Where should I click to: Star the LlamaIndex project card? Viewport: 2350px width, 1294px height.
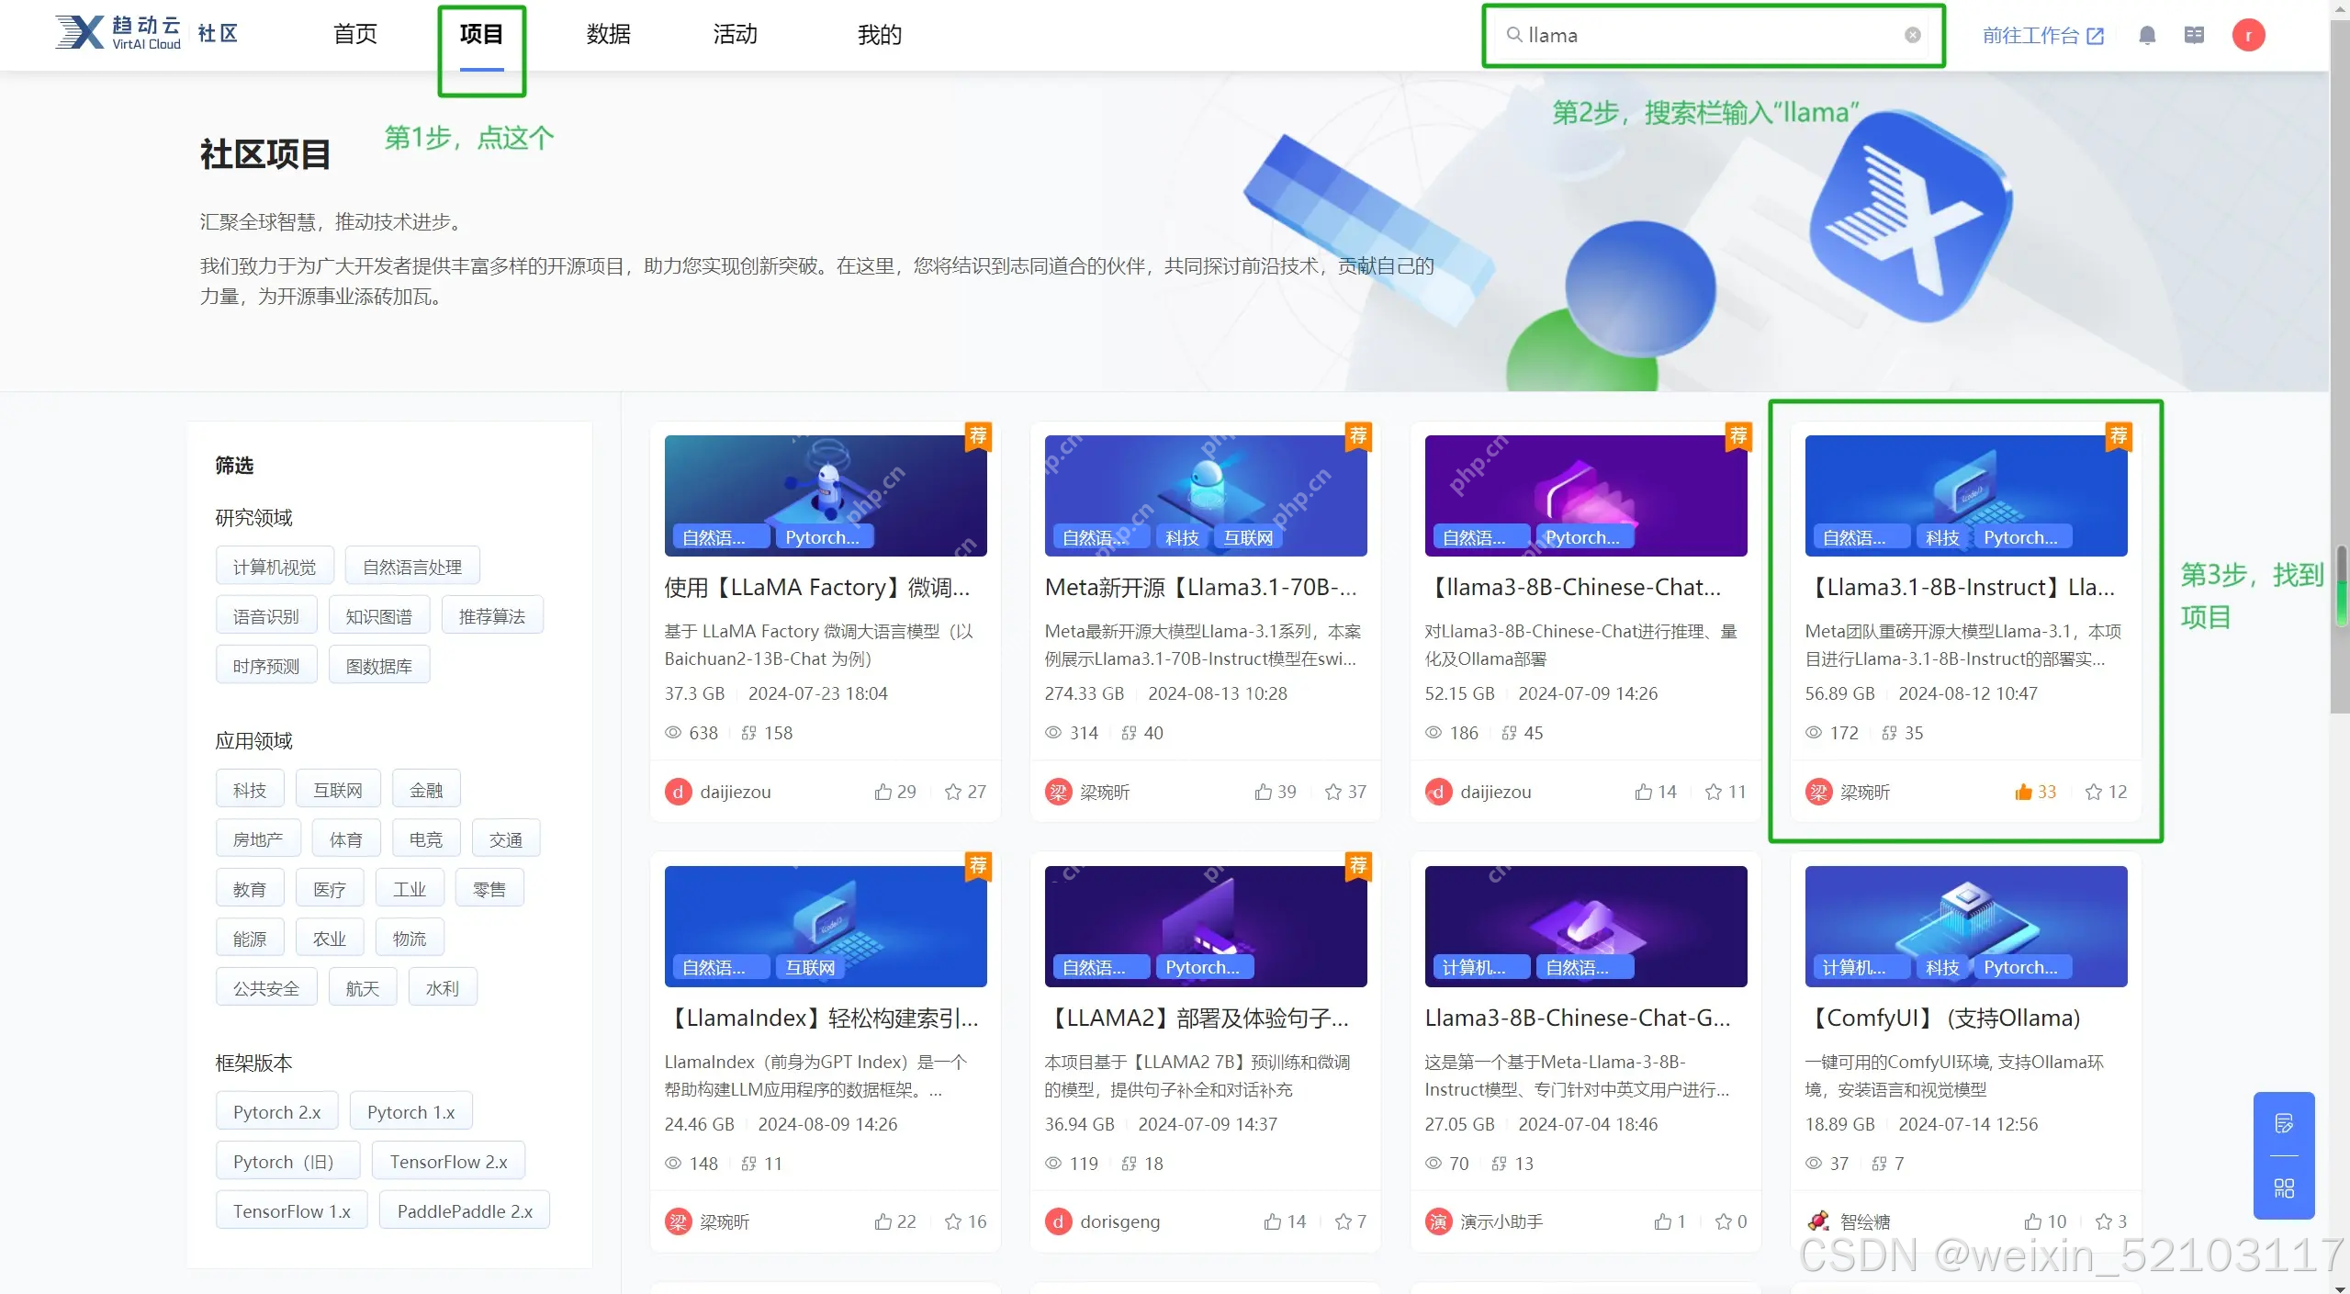952,1221
